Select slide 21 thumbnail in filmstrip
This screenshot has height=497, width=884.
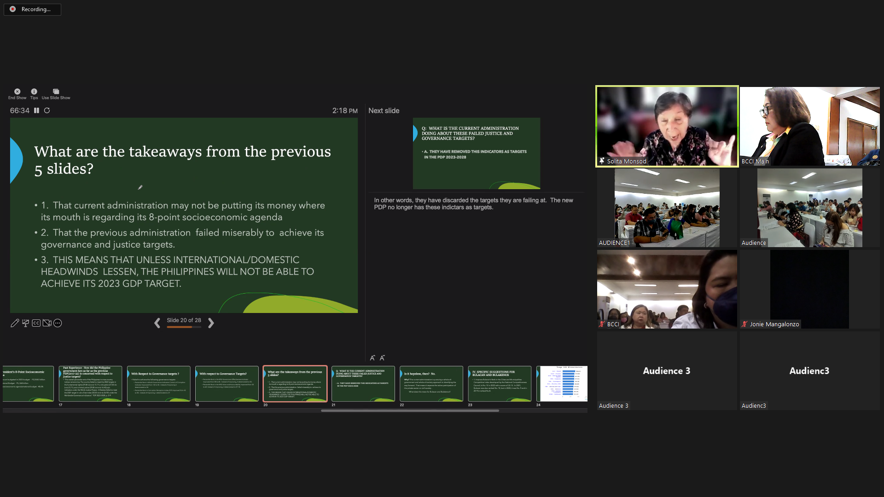pyautogui.click(x=363, y=384)
